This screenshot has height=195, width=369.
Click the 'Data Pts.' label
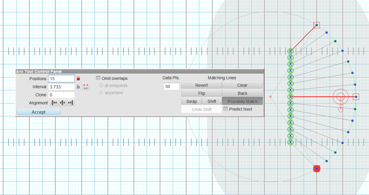pyautogui.click(x=171, y=78)
